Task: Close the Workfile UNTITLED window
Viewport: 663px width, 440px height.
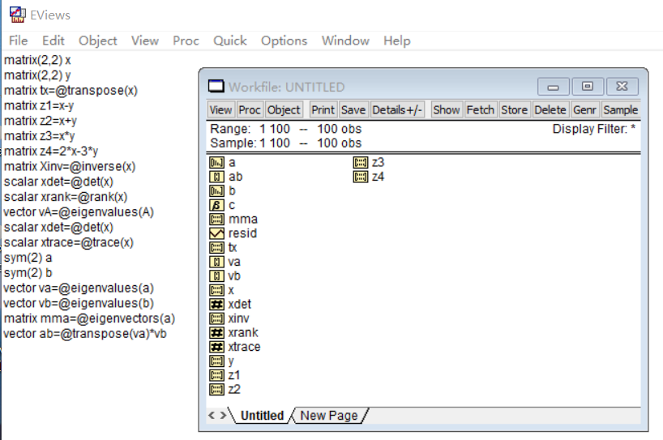Action: (x=622, y=87)
